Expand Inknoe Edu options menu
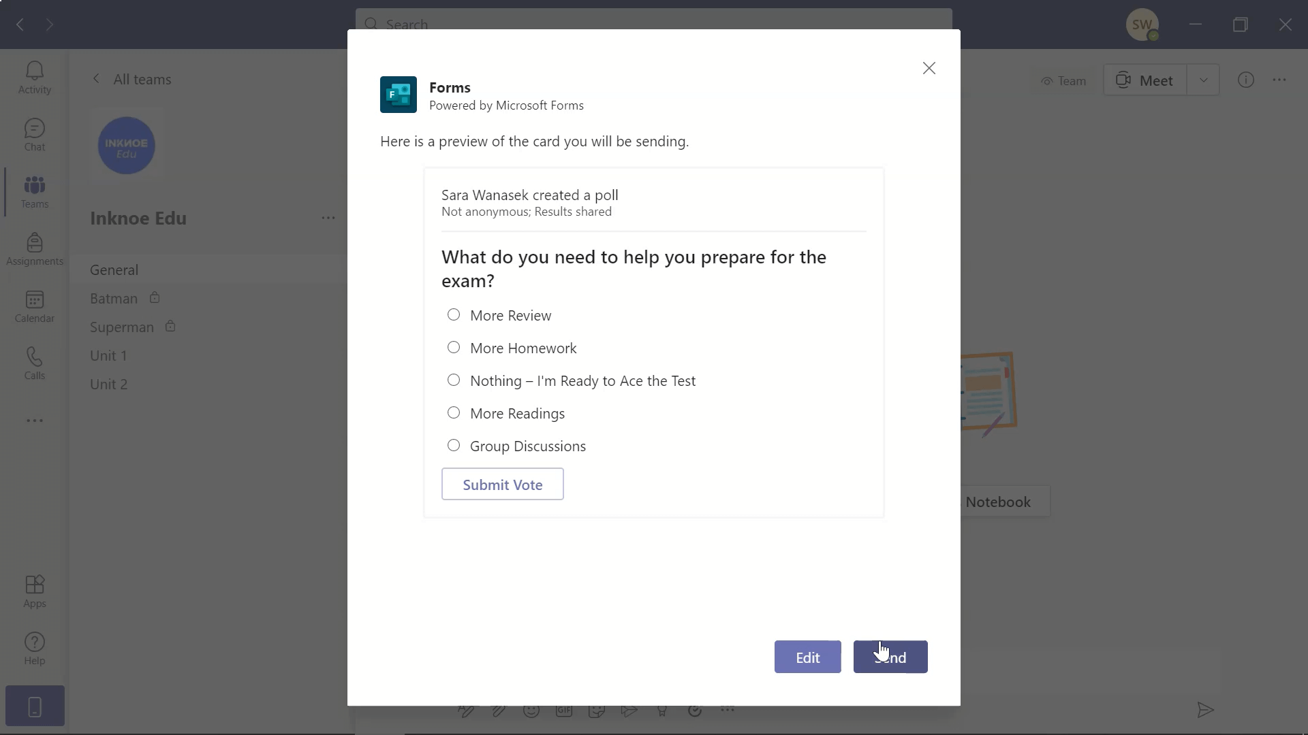1308x735 pixels. [329, 217]
